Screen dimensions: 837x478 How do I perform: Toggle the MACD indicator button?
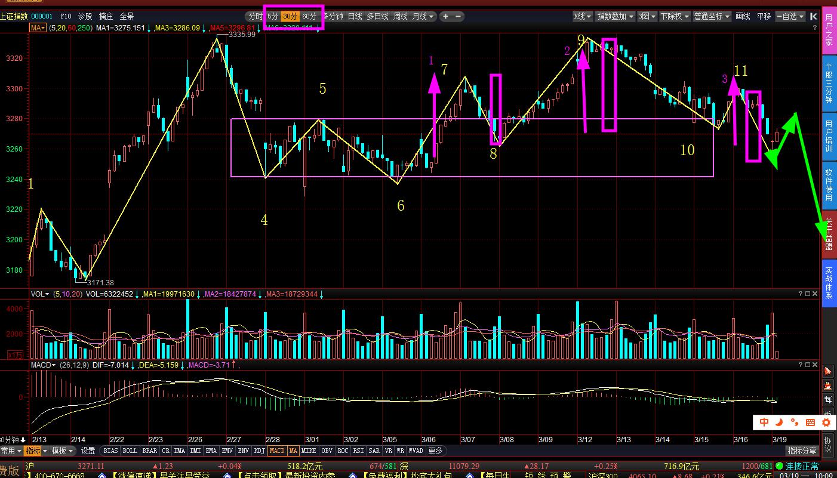276,451
